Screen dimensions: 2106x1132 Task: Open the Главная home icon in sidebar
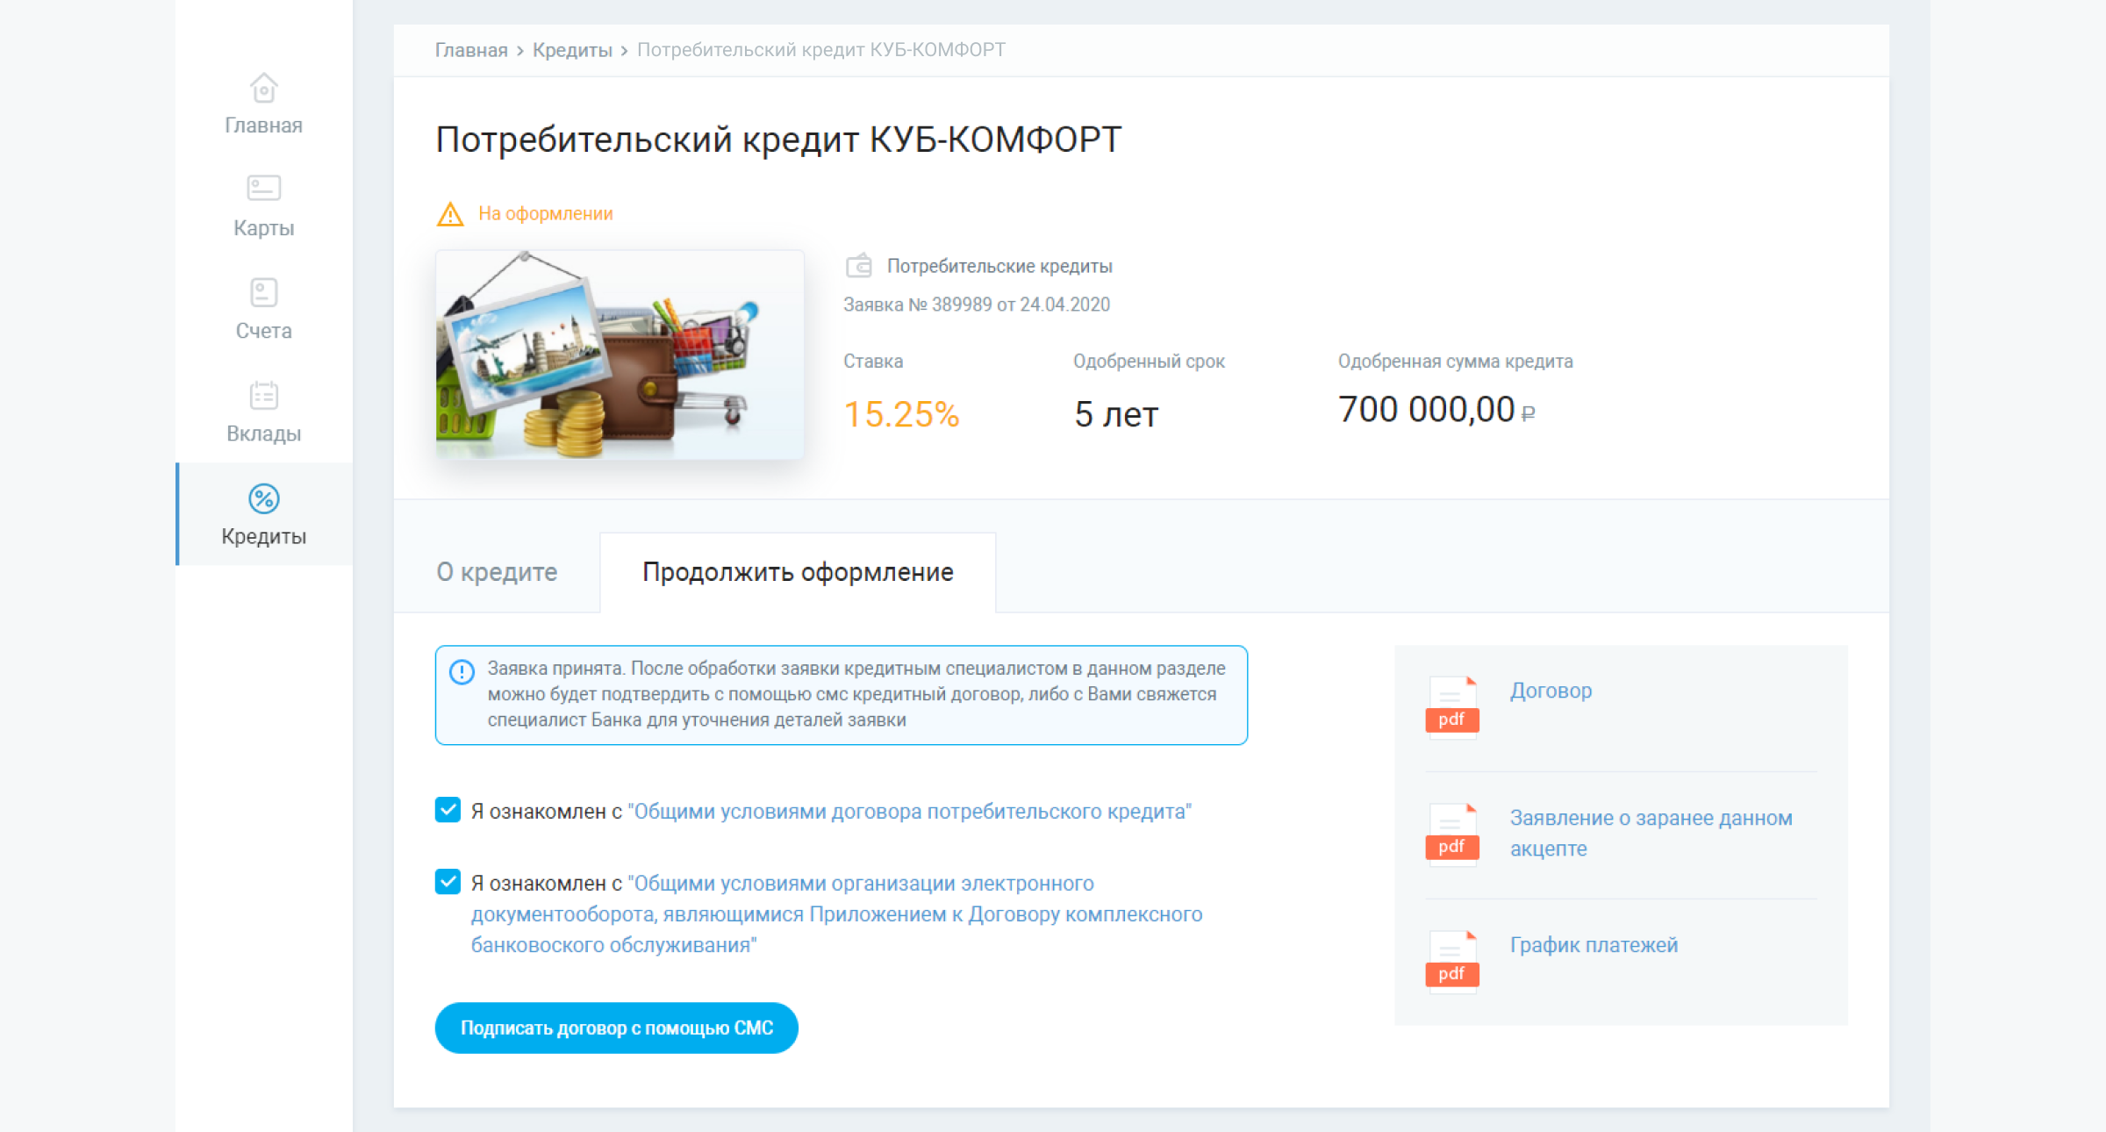coord(263,88)
